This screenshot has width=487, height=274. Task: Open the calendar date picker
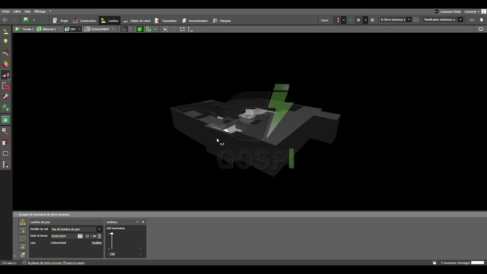80,236
